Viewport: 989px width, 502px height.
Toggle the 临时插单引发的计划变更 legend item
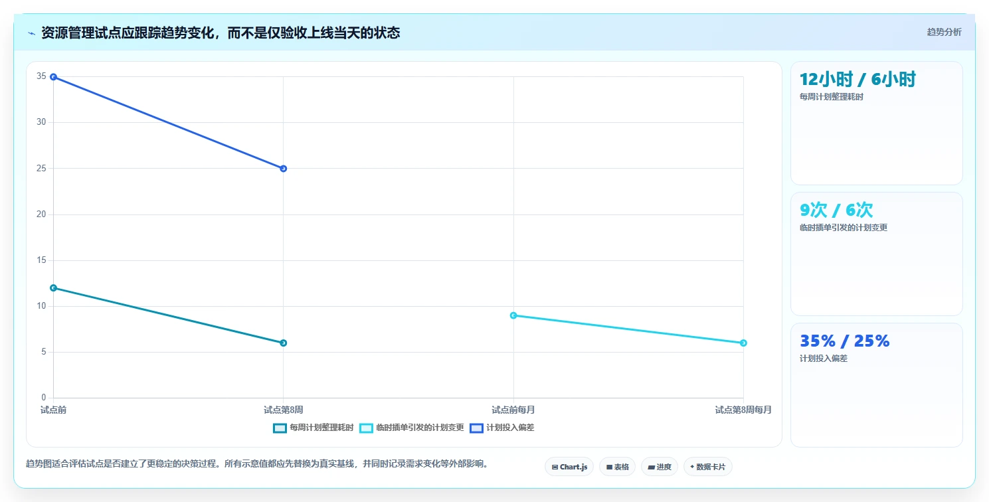point(412,428)
